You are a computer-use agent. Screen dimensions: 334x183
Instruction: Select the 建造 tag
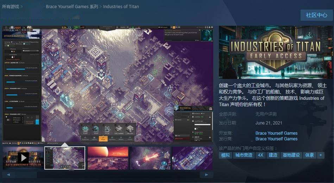coord(273,155)
